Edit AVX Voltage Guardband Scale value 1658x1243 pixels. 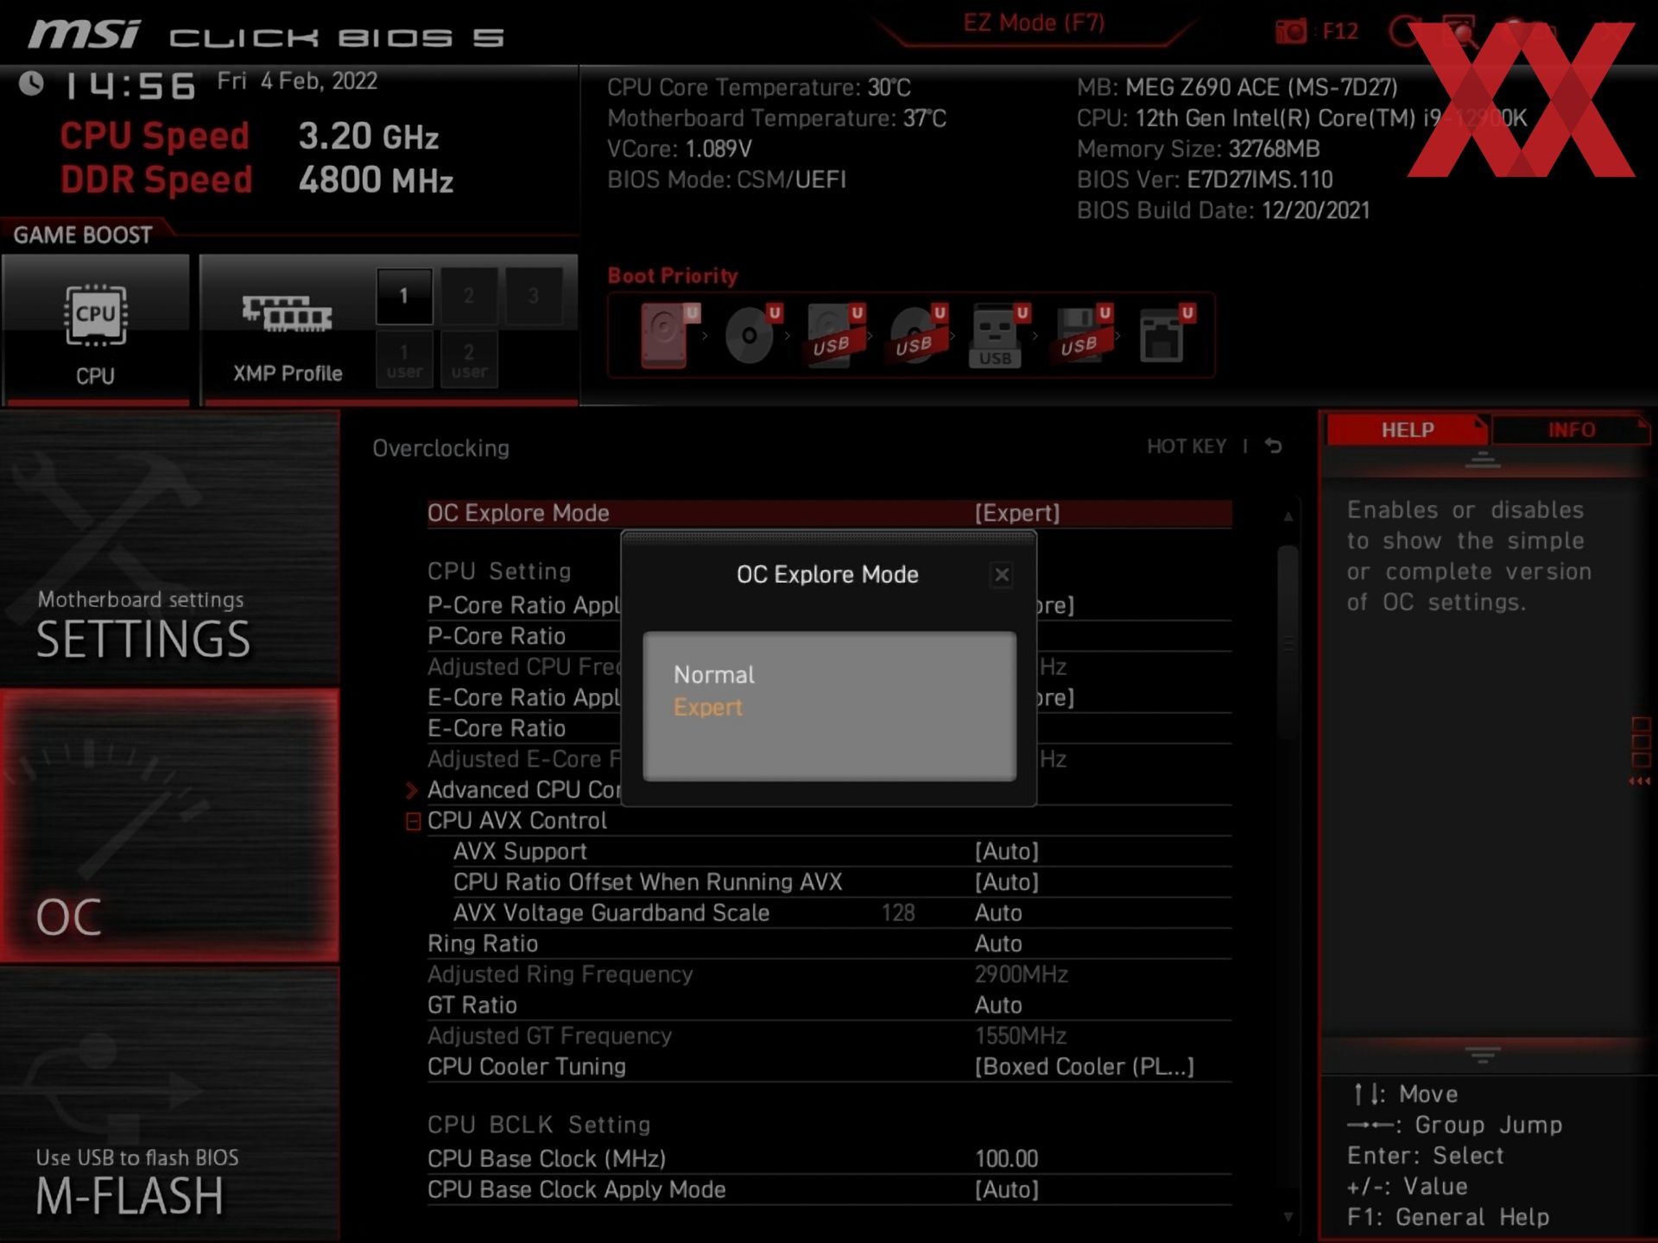pos(998,913)
